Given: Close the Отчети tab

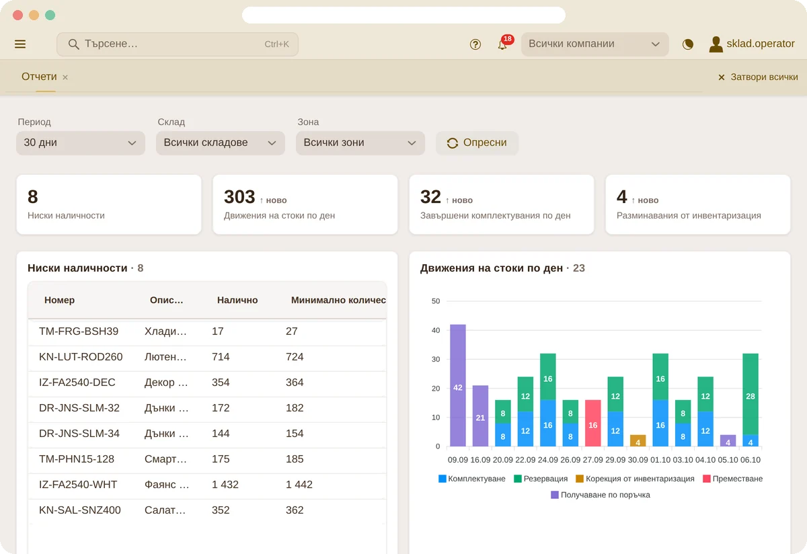Looking at the screenshot, I should pyautogui.click(x=65, y=77).
